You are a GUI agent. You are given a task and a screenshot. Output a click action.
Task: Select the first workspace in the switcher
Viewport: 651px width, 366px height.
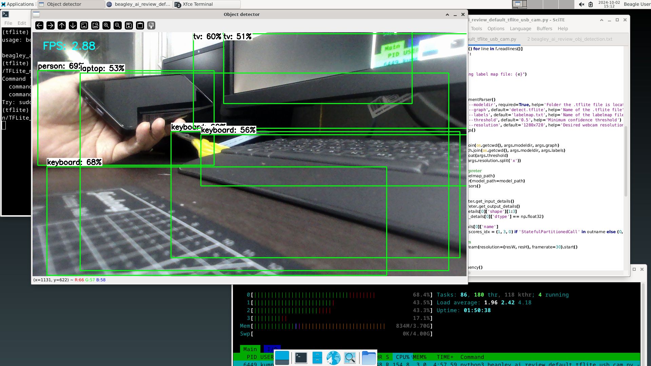click(x=520, y=4)
